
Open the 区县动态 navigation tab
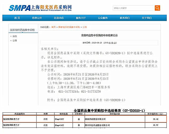pyautogui.click(x=59, y=18)
